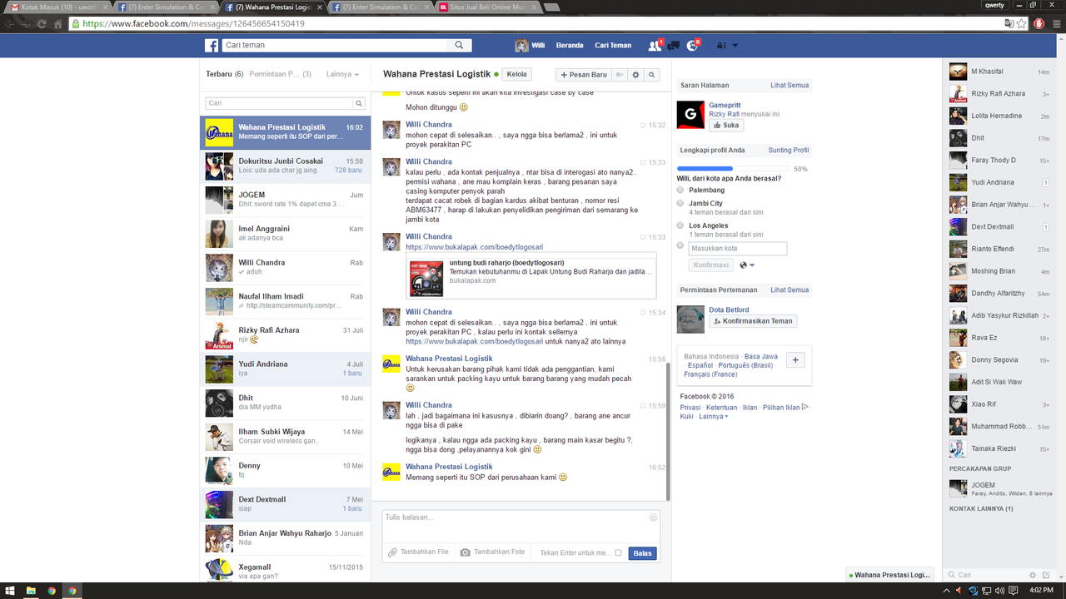The image size is (1066, 599).
Task: Open the Facebook logo home icon
Action: tap(212, 46)
